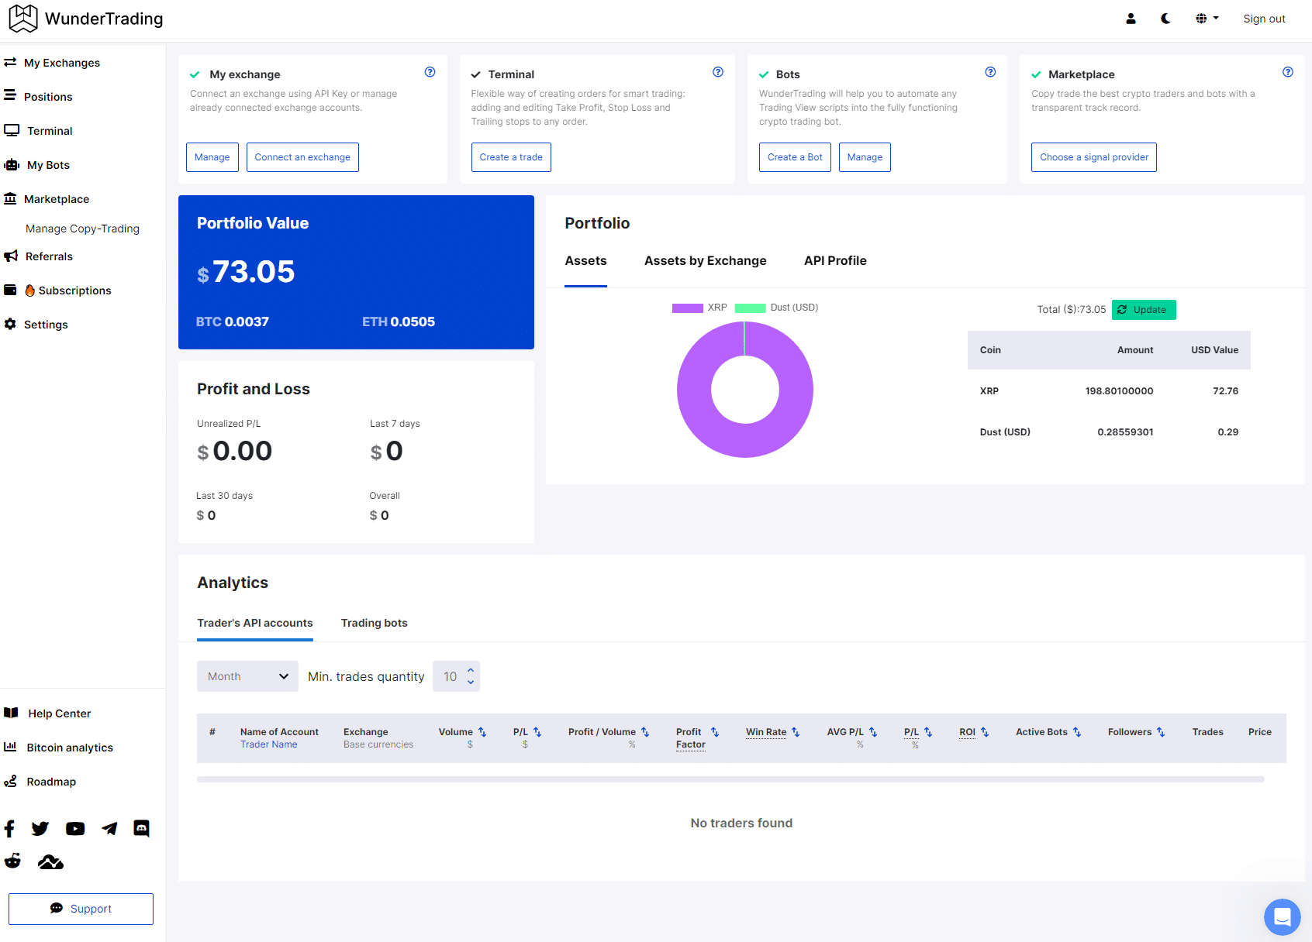1312x942 pixels.
Task: Sort table by P/L % column
Action: [928, 732]
